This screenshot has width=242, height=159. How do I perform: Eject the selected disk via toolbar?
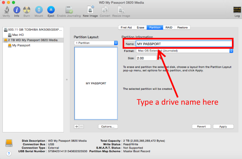pyautogui.click(x=51, y=10)
